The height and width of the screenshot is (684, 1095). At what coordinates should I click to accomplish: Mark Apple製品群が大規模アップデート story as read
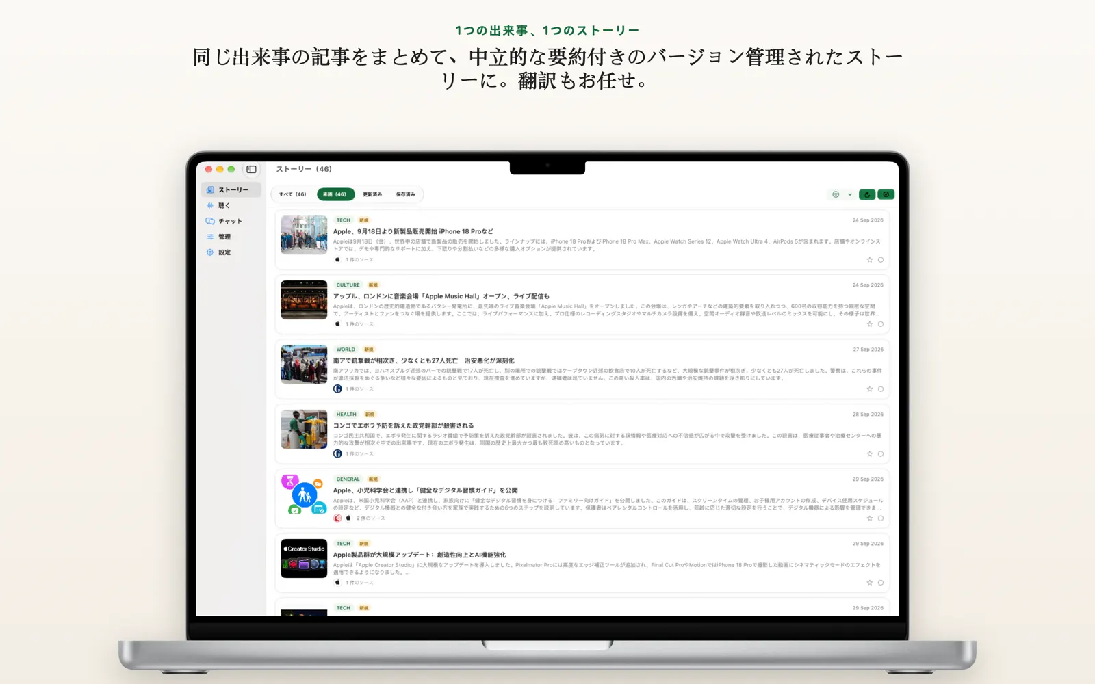[881, 583]
